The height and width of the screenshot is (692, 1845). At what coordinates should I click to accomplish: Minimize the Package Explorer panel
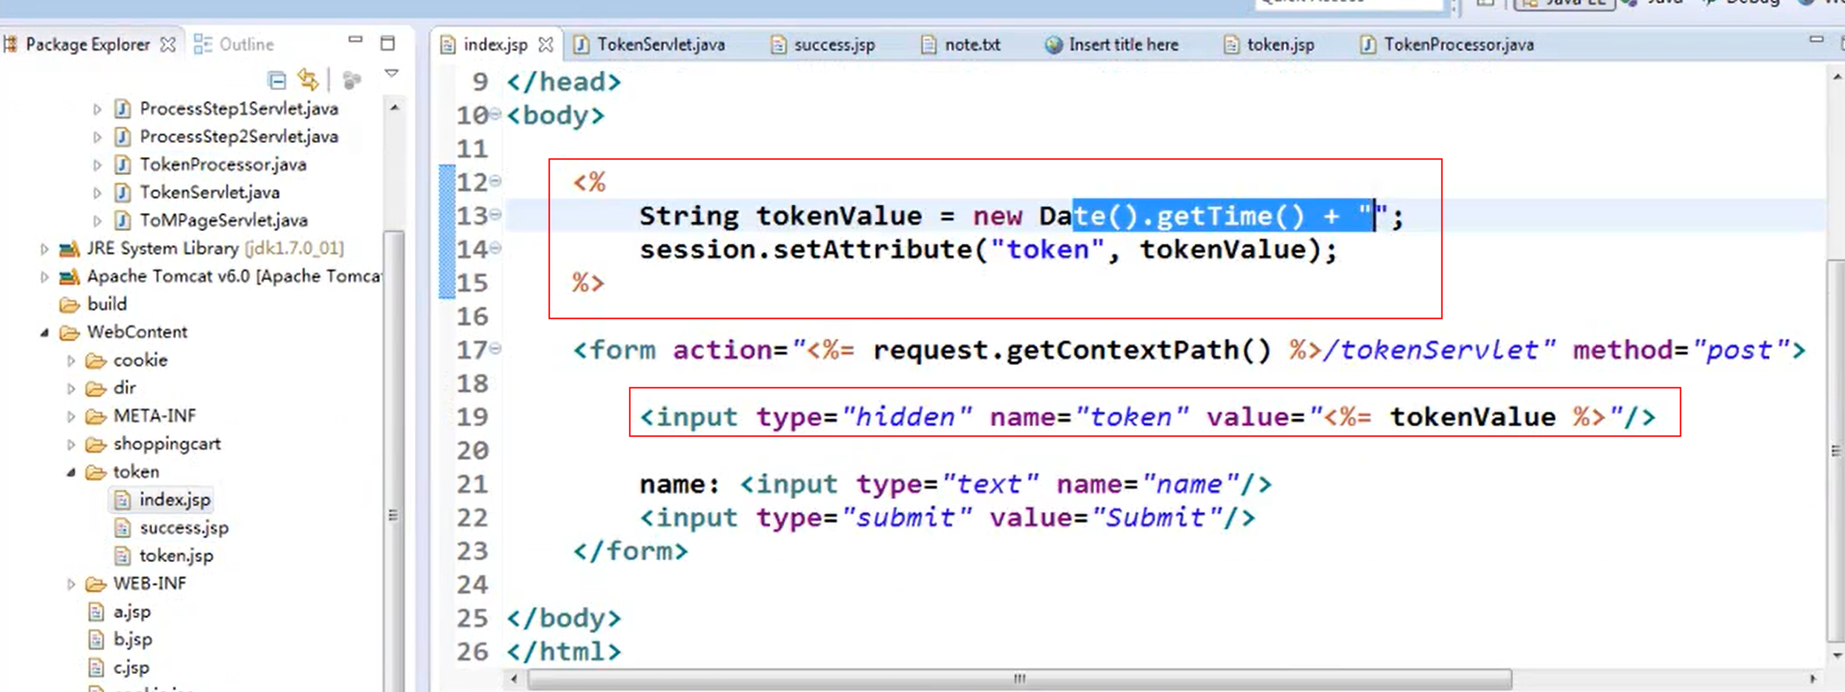(x=355, y=39)
